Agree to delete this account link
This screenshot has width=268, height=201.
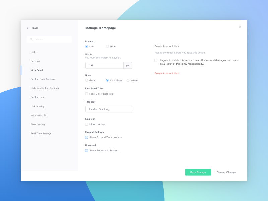click(x=155, y=60)
